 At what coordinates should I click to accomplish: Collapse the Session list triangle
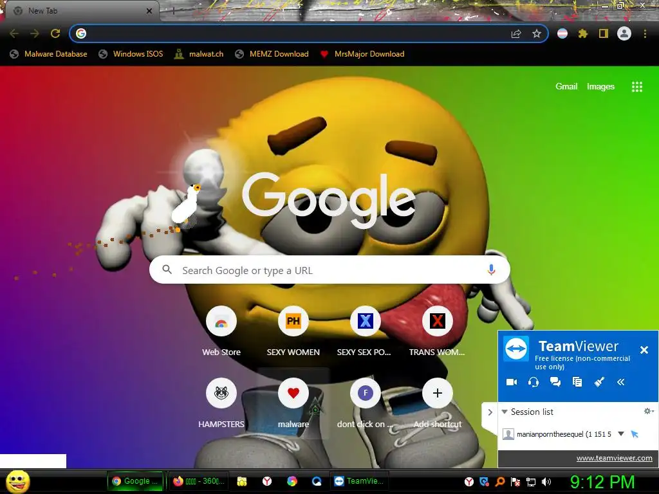point(505,412)
